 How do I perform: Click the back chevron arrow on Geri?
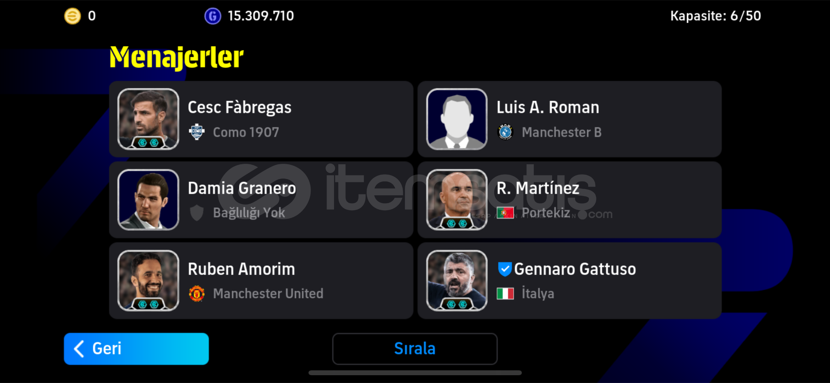[x=79, y=349]
